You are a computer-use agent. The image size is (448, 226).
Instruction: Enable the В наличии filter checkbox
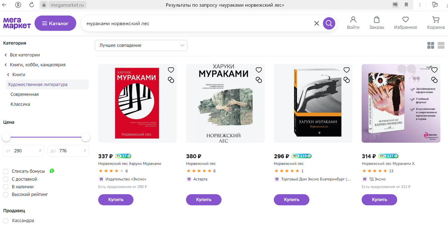pos(6,186)
